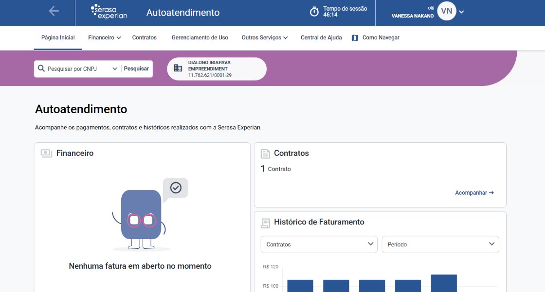The width and height of the screenshot is (545, 292).
Task: Click the back arrow icon in header
Action: pyautogui.click(x=54, y=11)
